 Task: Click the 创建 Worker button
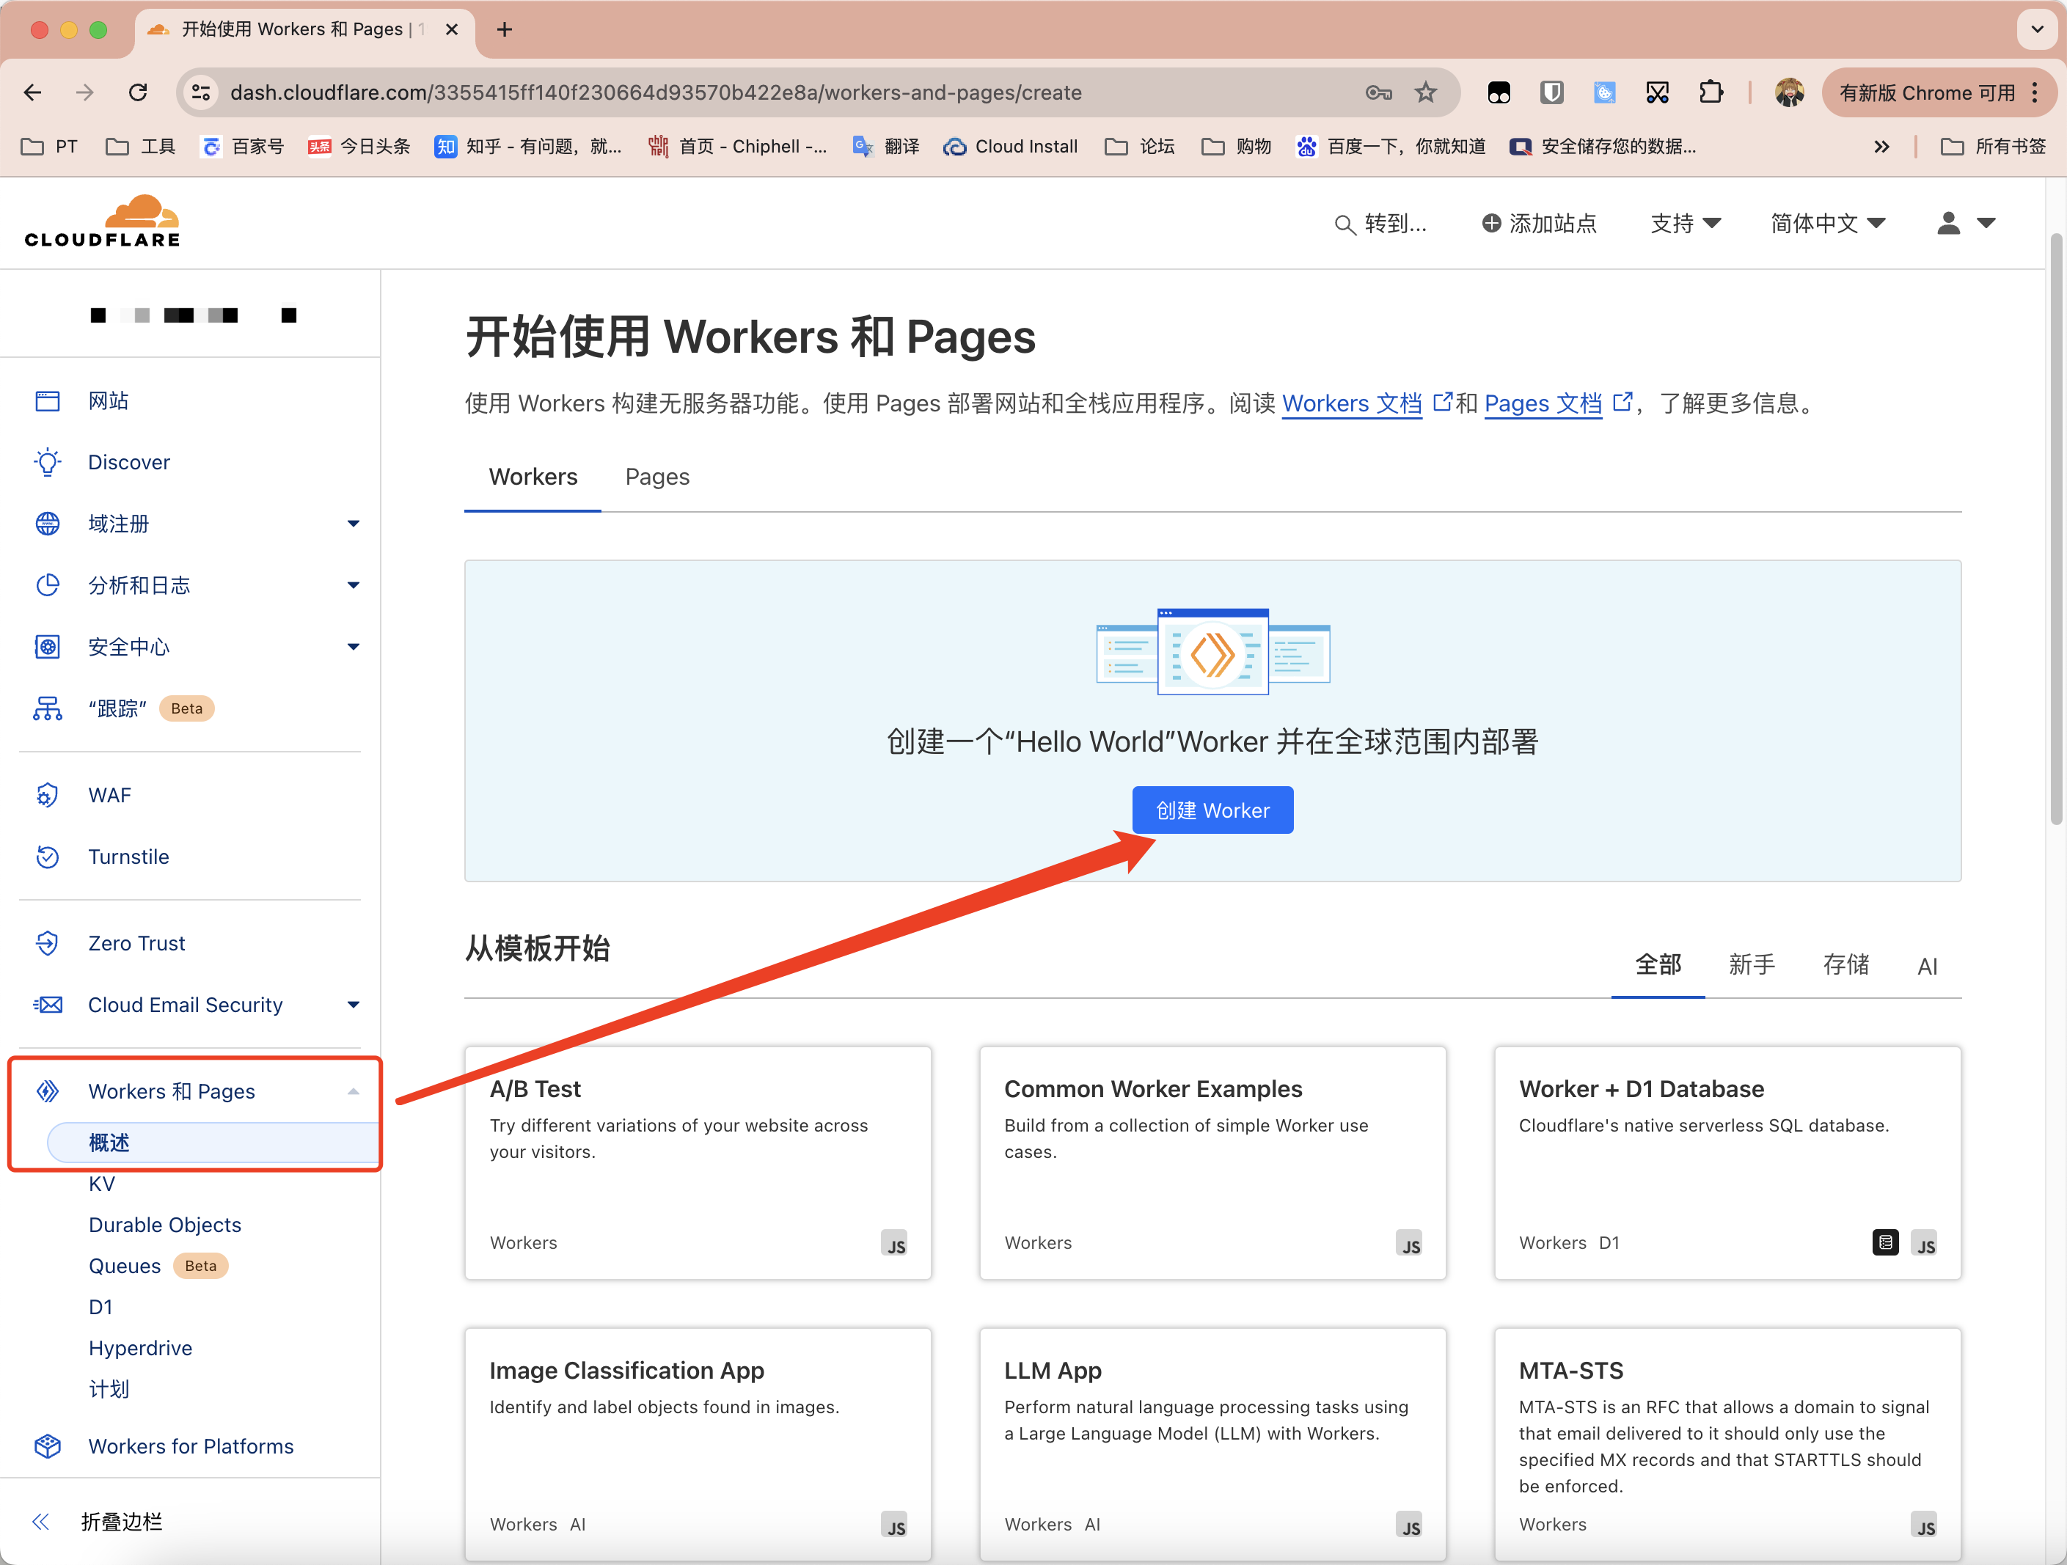1212,810
